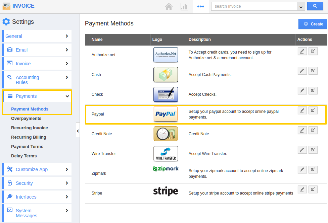Screen dimensions: 328x223
Task: Expand the Invoice chevron arrow
Action: (x=67, y=64)
